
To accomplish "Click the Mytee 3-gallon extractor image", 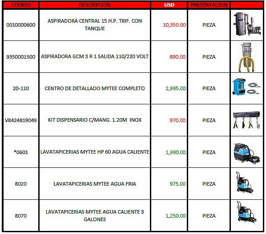I will [x=246, y=213].
